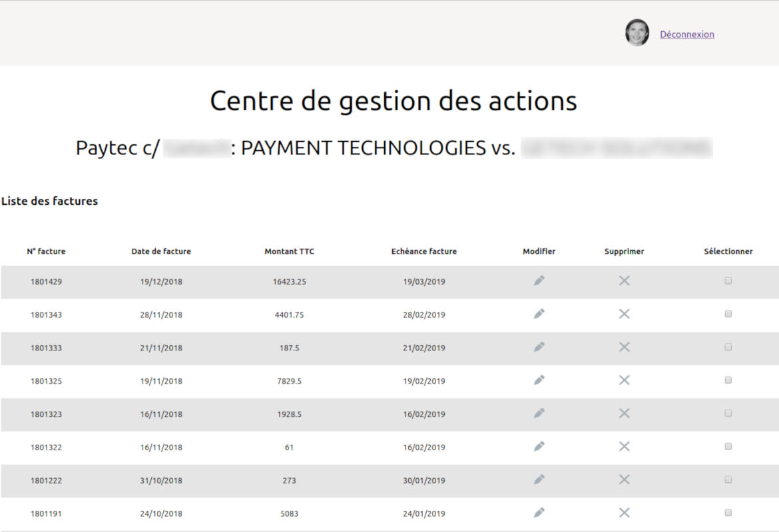Viewport: 779px width, 532px height.
Task: Select checkbox for invoice 1801429
Action: (x=728, y=281)
